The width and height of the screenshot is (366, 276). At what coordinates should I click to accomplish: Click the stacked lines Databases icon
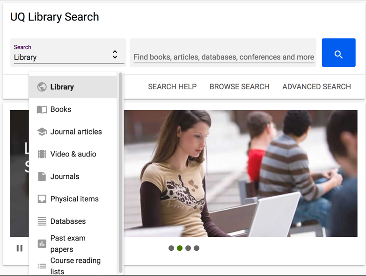coord(42,221)
